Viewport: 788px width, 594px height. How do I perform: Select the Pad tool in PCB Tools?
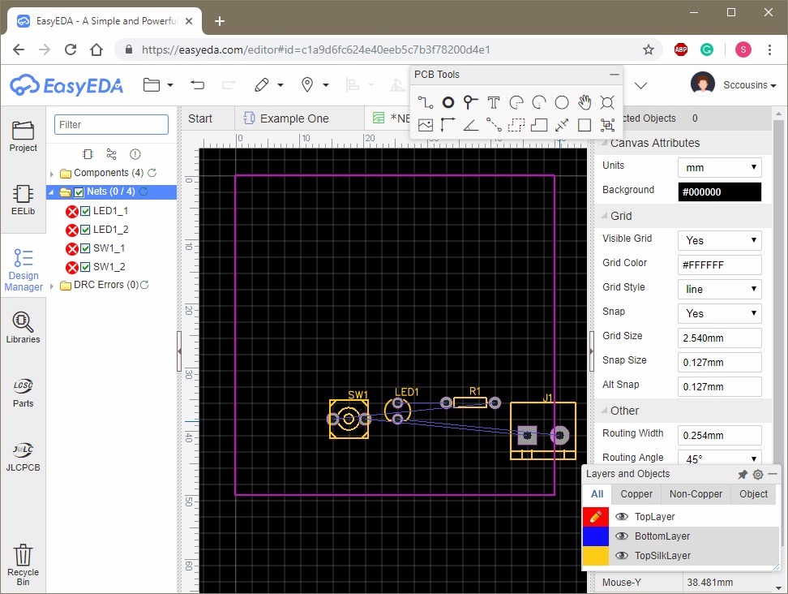click(x=448, y=102)
